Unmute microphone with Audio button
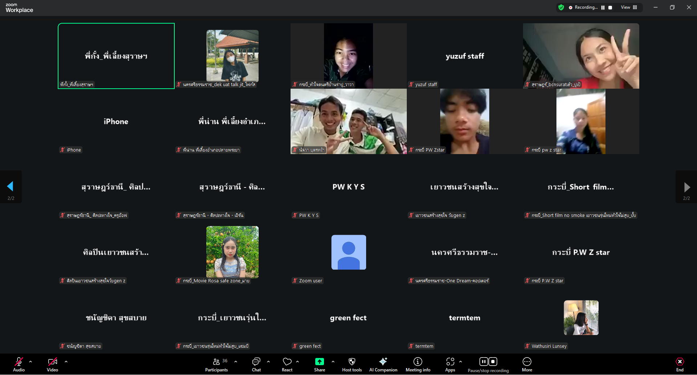 tap(19, 364)
